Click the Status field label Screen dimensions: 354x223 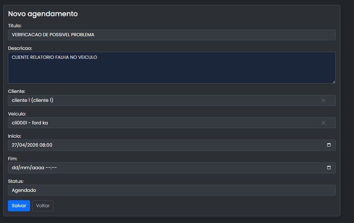(x=16, y=181)
